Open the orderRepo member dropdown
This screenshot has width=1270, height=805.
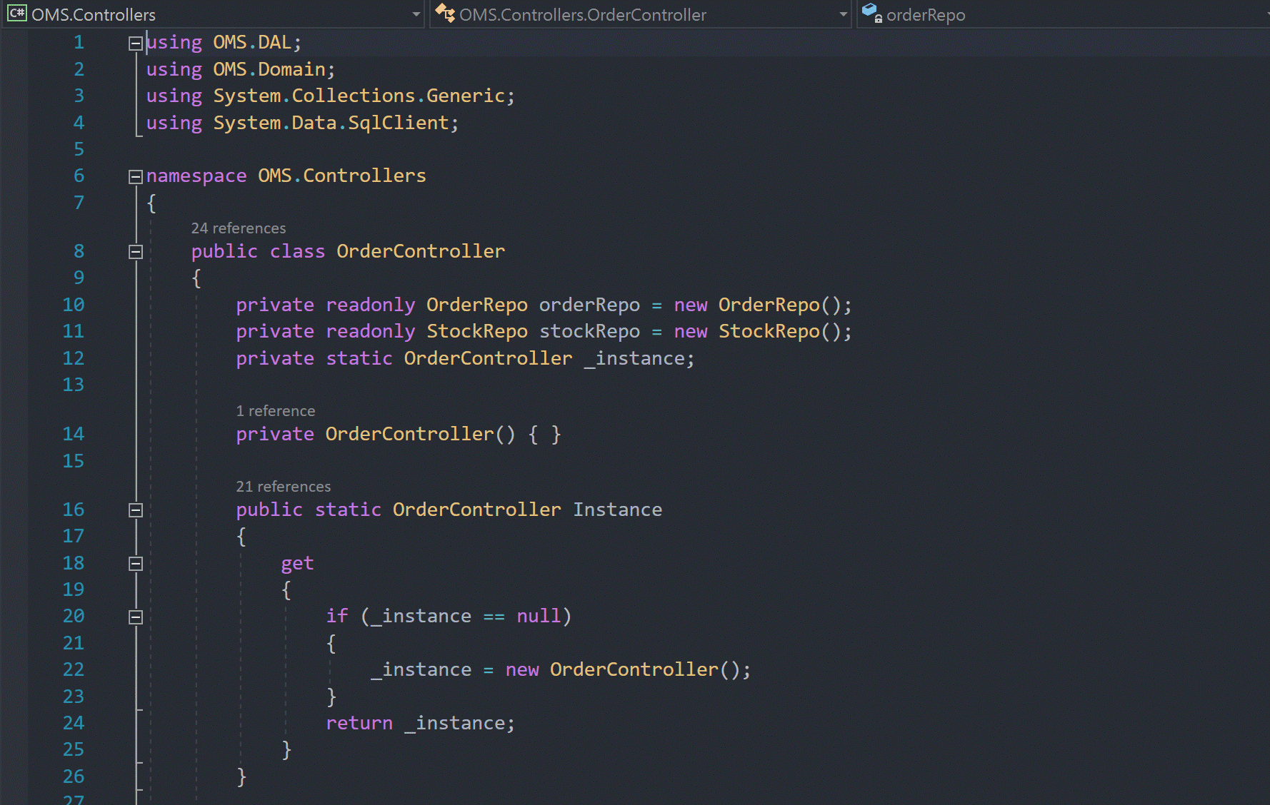(1264, 14)
